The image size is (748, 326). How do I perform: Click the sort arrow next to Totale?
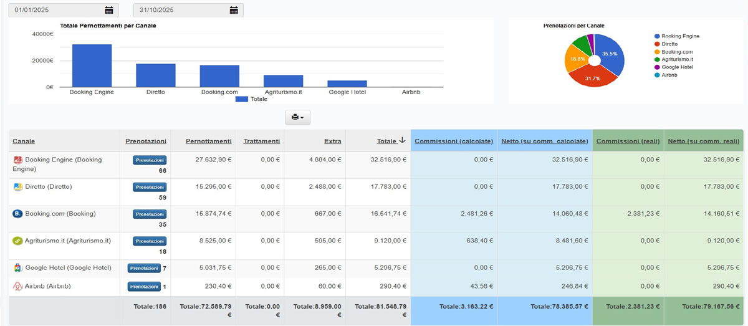[x=403, y=141]
